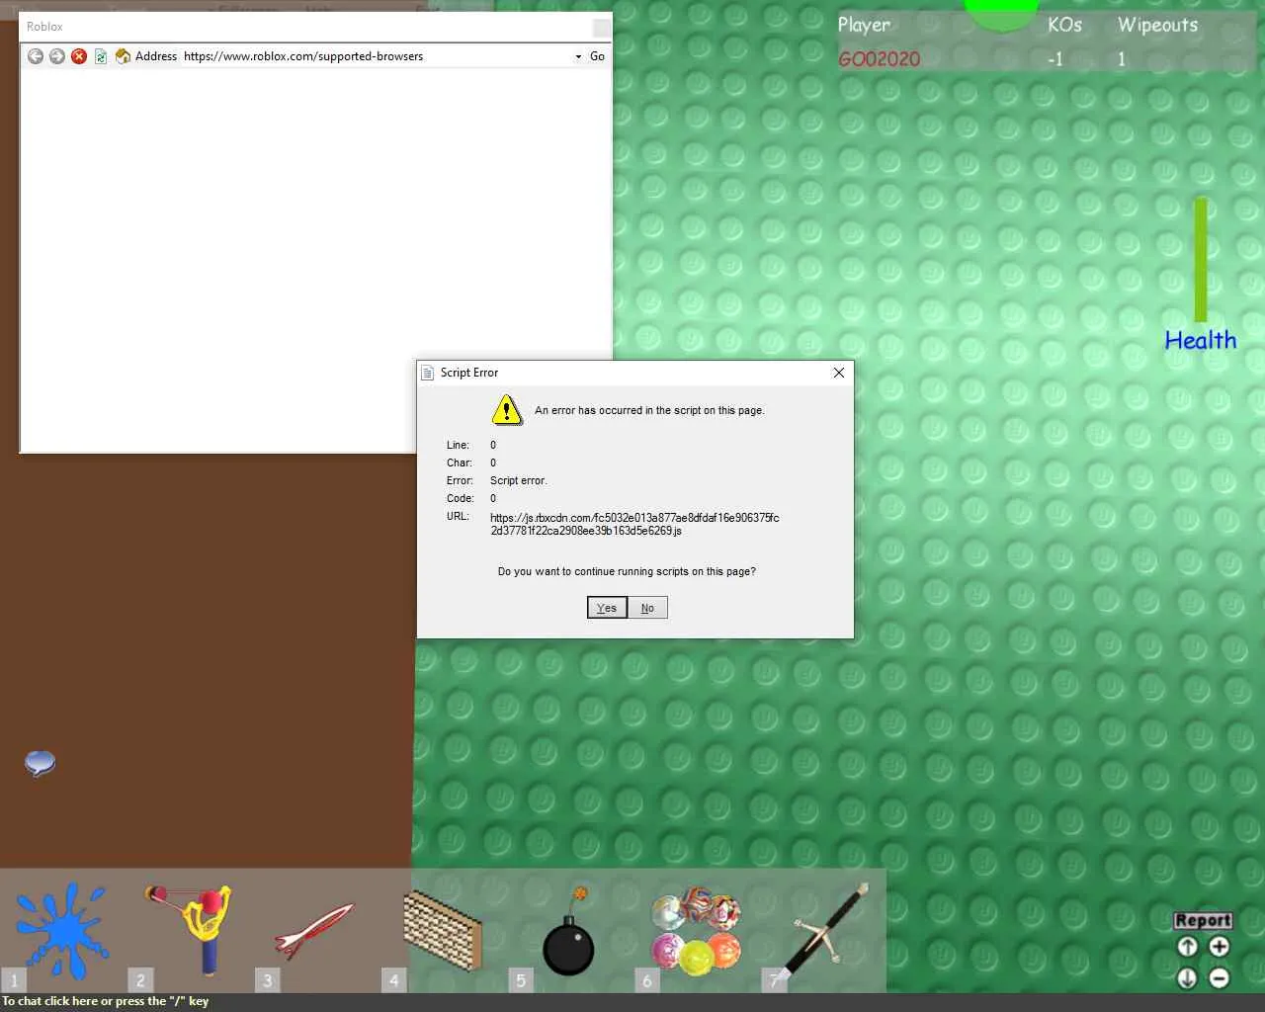Tilt the camera down with the down arrow
1265x1012 pixels.
[1188, 978]
